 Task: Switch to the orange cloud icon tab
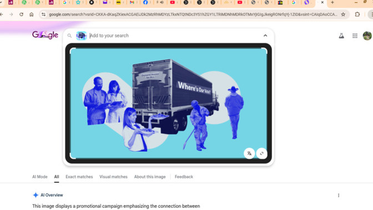click(226, 2)
